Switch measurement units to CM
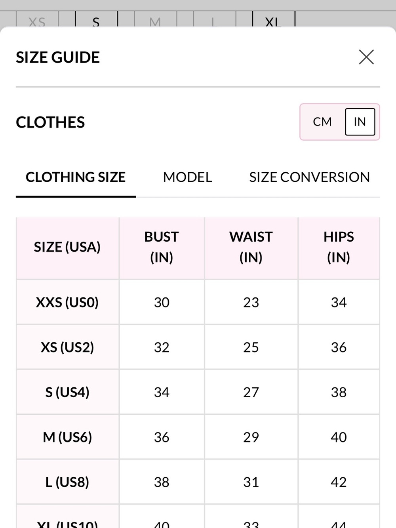This screenshot has height=528, width=396. point(322,122)
